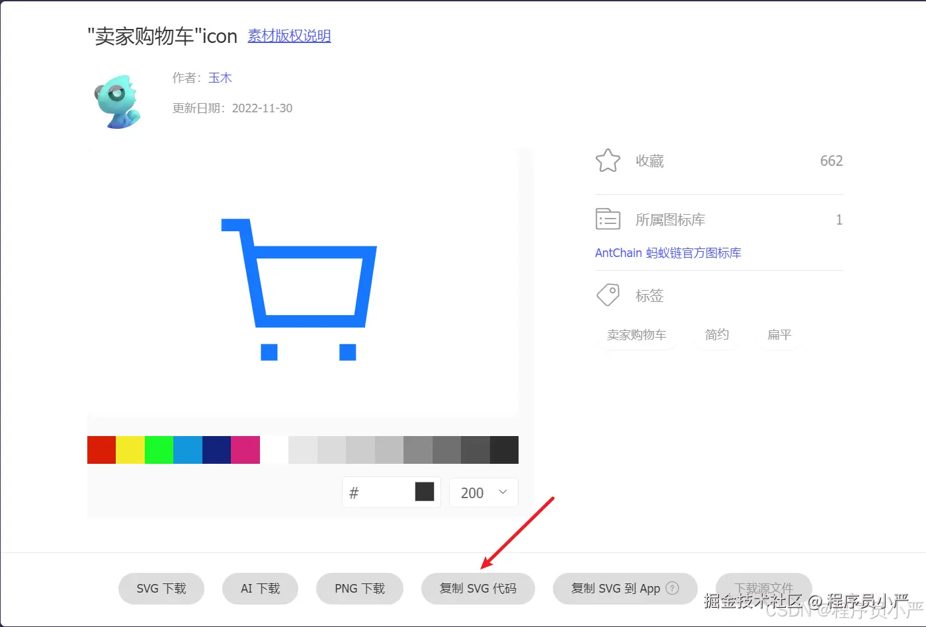926x627 pixels.
Task: Click the current color preview square next to the # field
Action: pyautogui.click(x=424, y=492)
